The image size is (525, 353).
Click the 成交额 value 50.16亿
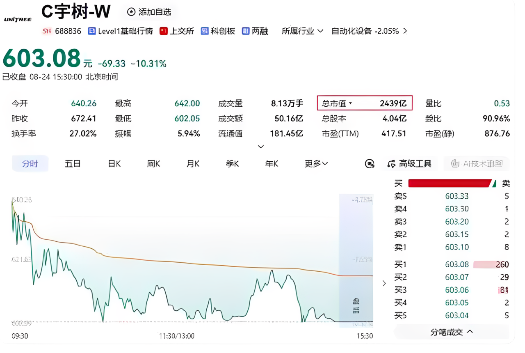289,119
